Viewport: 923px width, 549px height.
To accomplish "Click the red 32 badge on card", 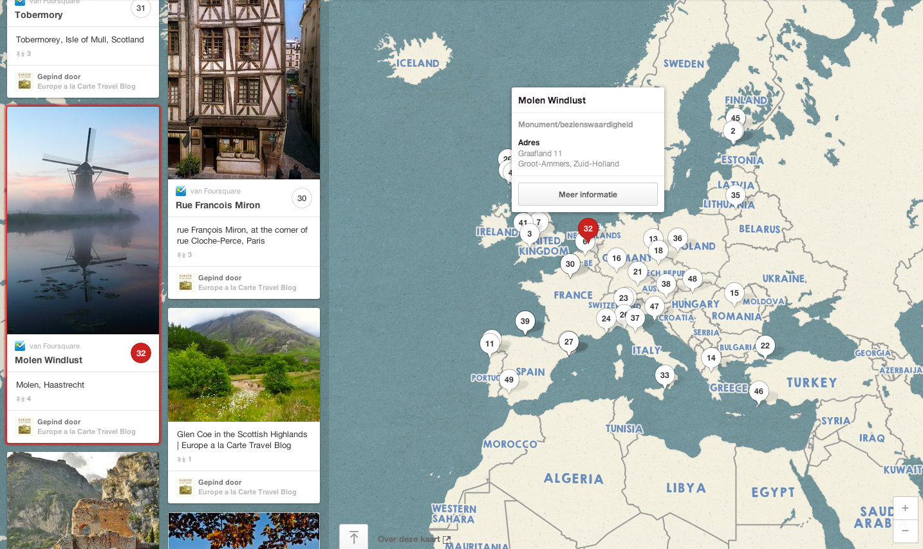I will tap(141, 353).
